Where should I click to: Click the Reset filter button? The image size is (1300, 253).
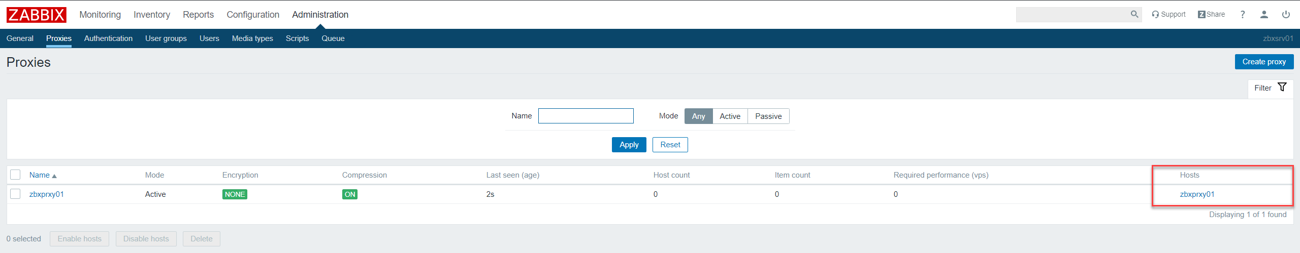click(670, 145)
